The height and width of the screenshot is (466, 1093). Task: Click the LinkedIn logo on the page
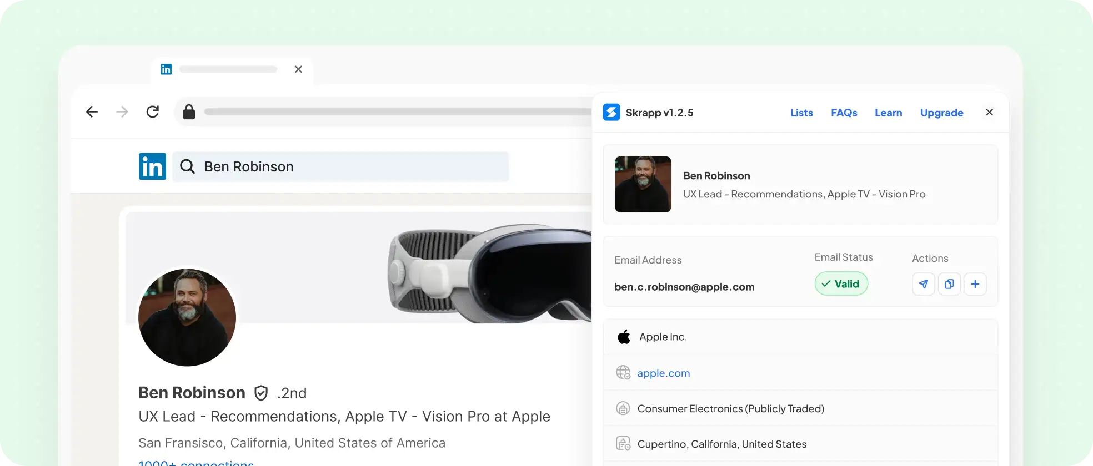[152, 166]
